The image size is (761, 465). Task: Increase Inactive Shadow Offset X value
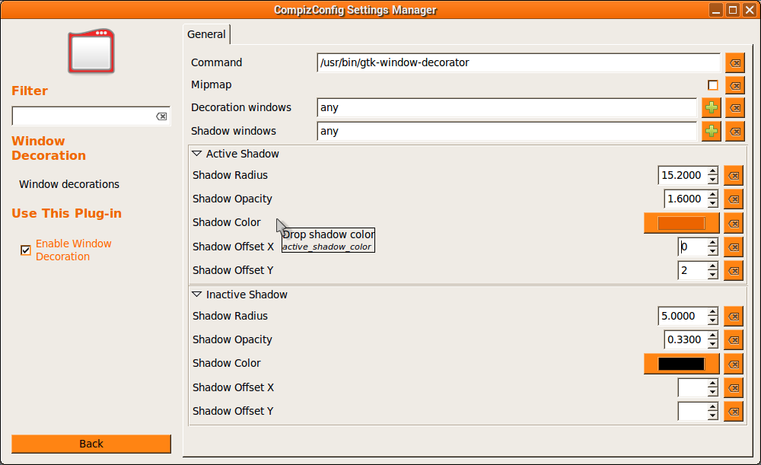click(x=712, y=383)
